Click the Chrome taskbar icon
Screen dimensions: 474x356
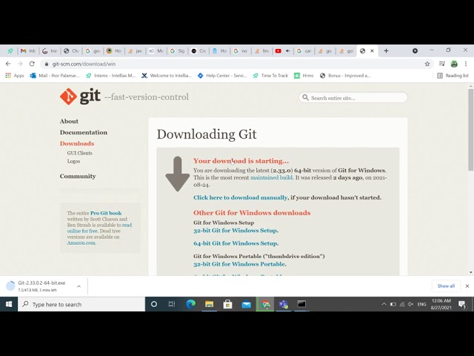(265, 304)
